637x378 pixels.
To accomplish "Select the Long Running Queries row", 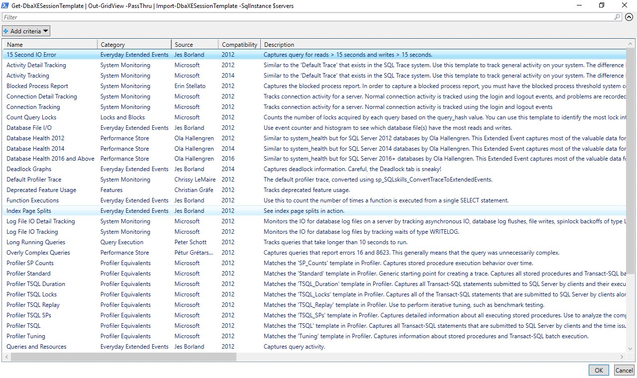I will (314, 242).
